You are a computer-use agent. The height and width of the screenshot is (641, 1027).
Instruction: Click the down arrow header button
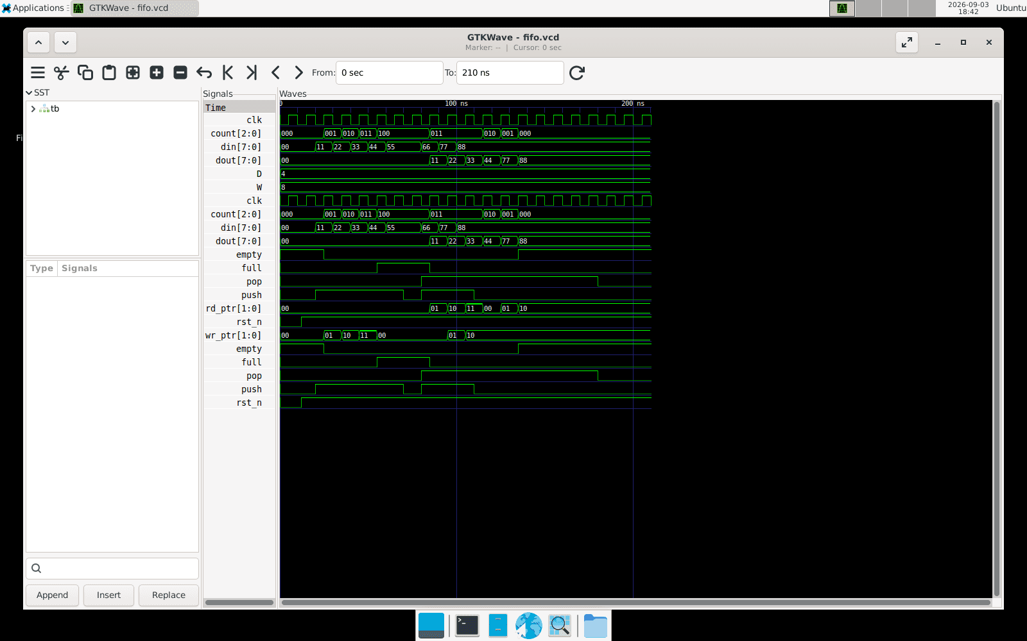(x=65, y=42)
